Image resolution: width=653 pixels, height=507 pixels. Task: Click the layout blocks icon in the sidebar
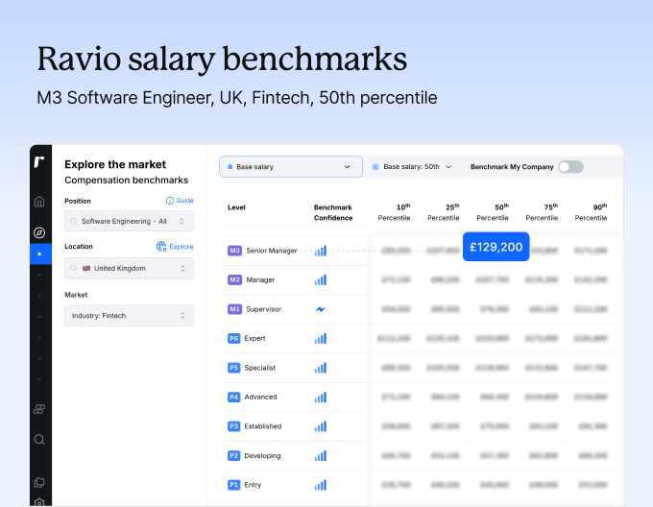[x=39, y=410]
